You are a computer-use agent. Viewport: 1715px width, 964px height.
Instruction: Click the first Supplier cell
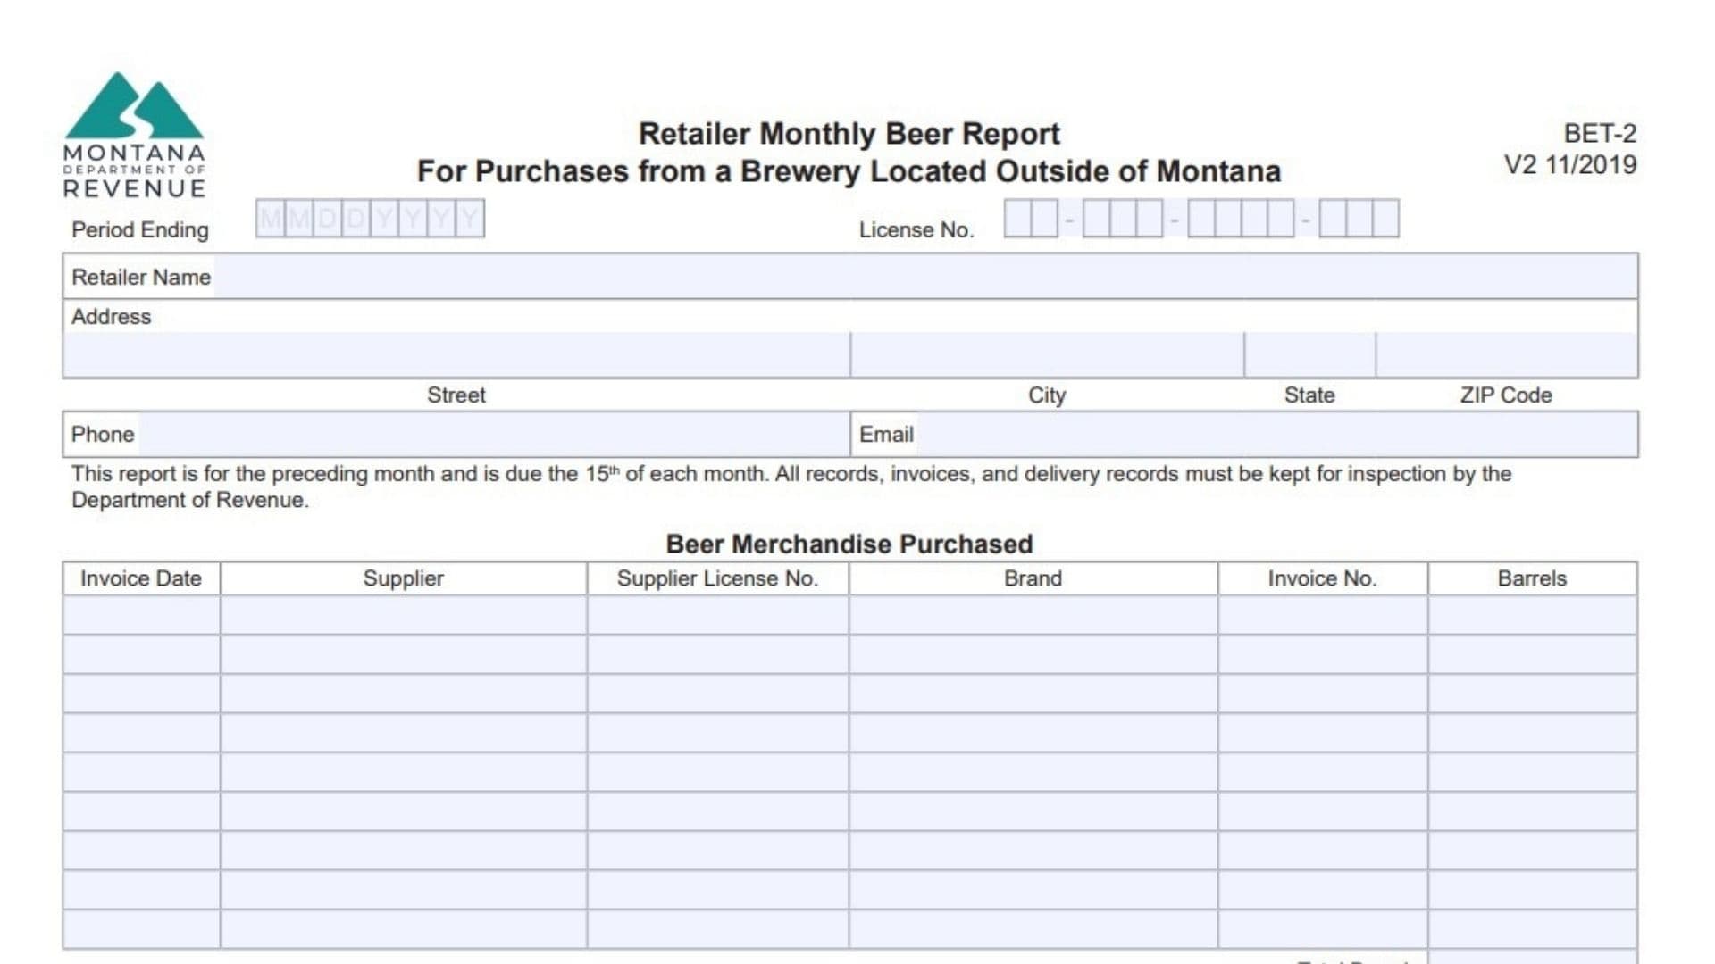coord(402,616)
